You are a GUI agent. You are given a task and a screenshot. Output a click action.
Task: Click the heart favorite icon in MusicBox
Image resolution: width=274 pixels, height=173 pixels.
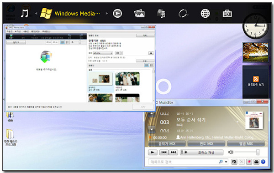pos(249,162)
